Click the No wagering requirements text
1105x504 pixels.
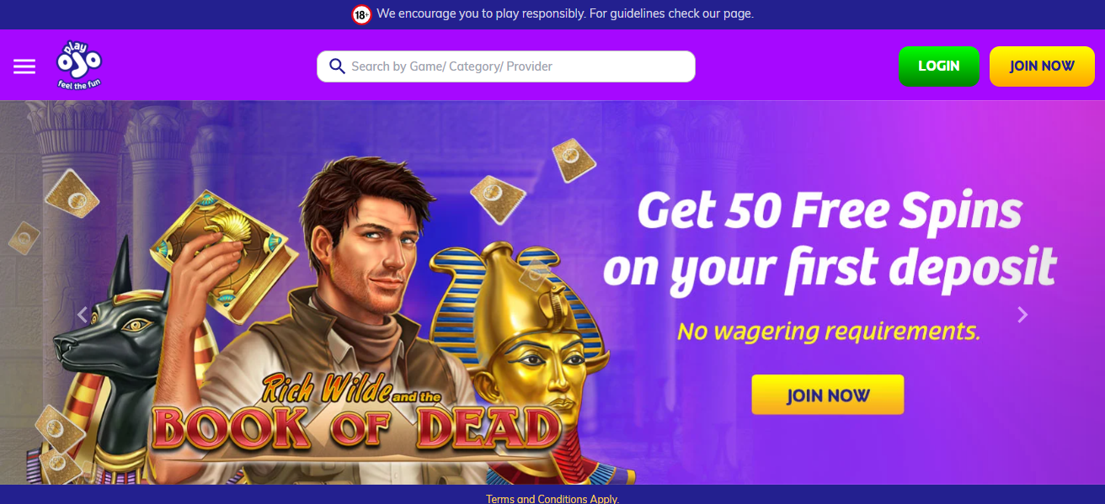click(x=829, y=331)
